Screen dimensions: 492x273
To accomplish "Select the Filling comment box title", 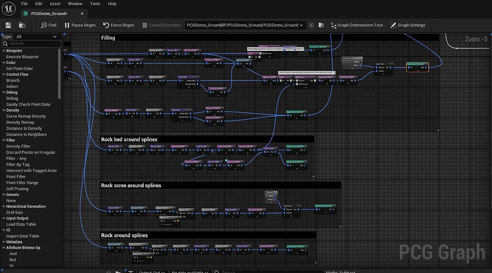I will (108, 38).
